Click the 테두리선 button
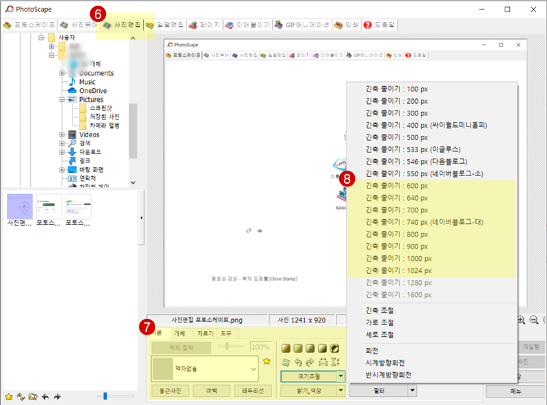Screen dimensions: 547x405 (253, 391)
